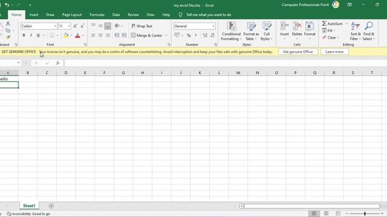Screen dimensions: 387x217
Task: Open Conditional Formatting menu
Action: pyautogui.click(x=231, y=31)
